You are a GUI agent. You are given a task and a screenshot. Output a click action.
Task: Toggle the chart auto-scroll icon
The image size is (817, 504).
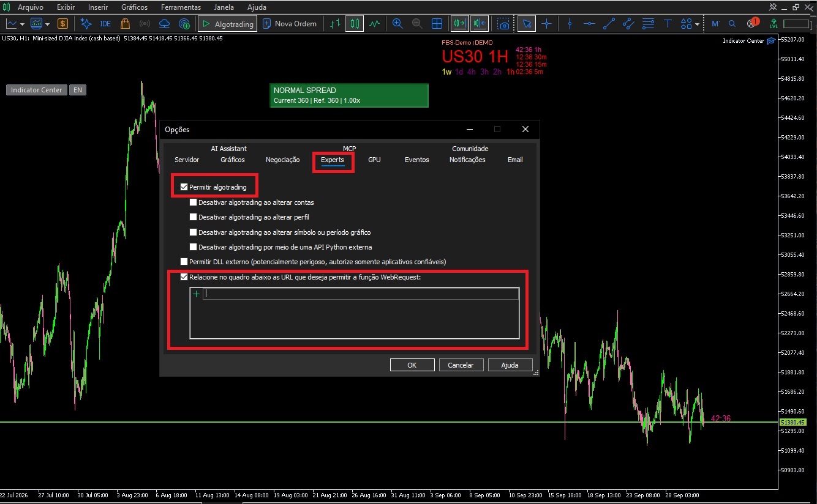click(x=459, y=24)
